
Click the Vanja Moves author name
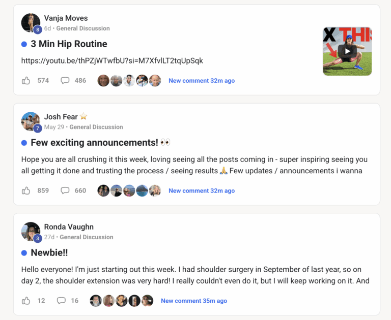click(x=66, y=18)
